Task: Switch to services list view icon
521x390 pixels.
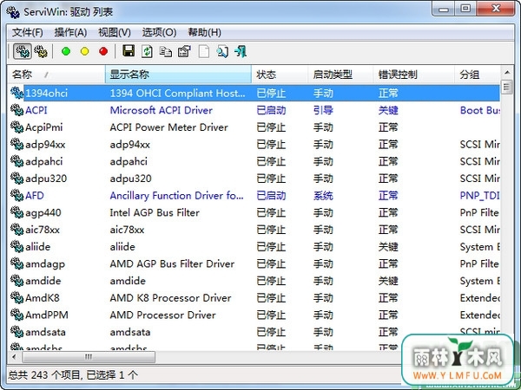Action: tap(41, 51)
